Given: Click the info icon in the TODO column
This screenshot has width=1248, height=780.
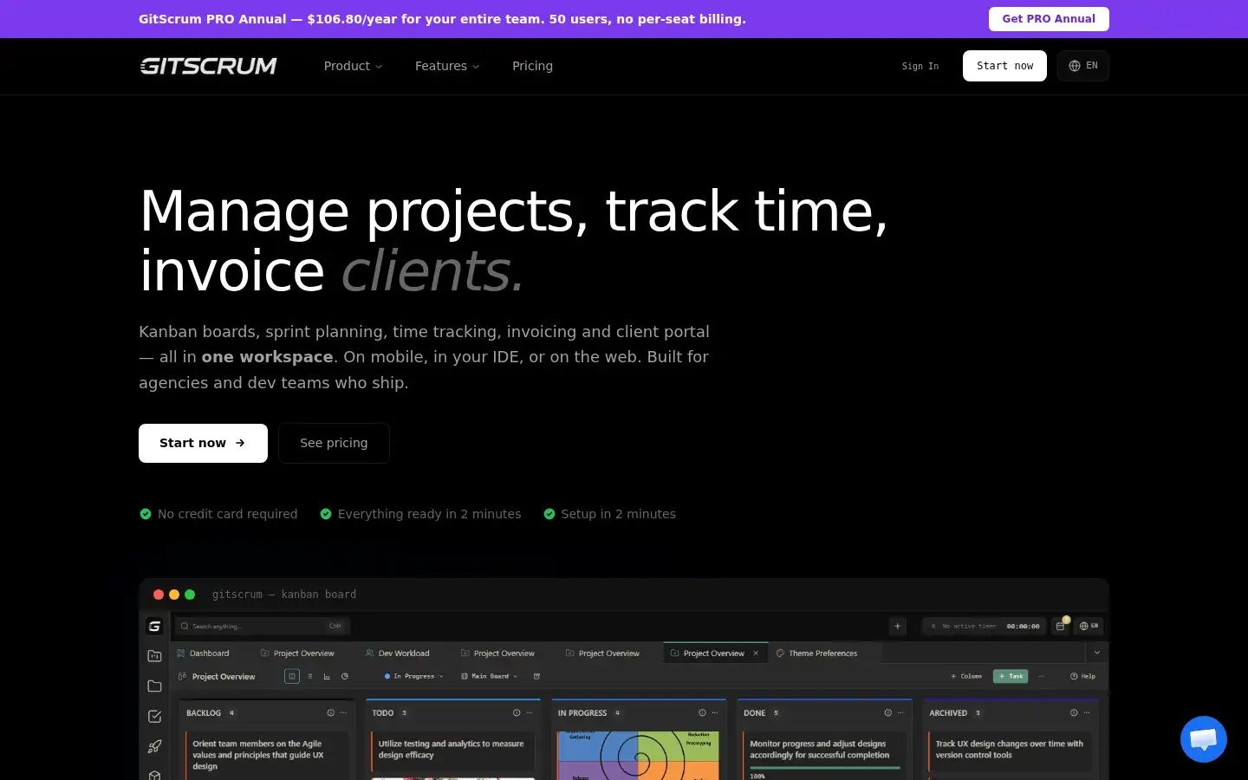Looking at the screenshot, I should [517, 713].
